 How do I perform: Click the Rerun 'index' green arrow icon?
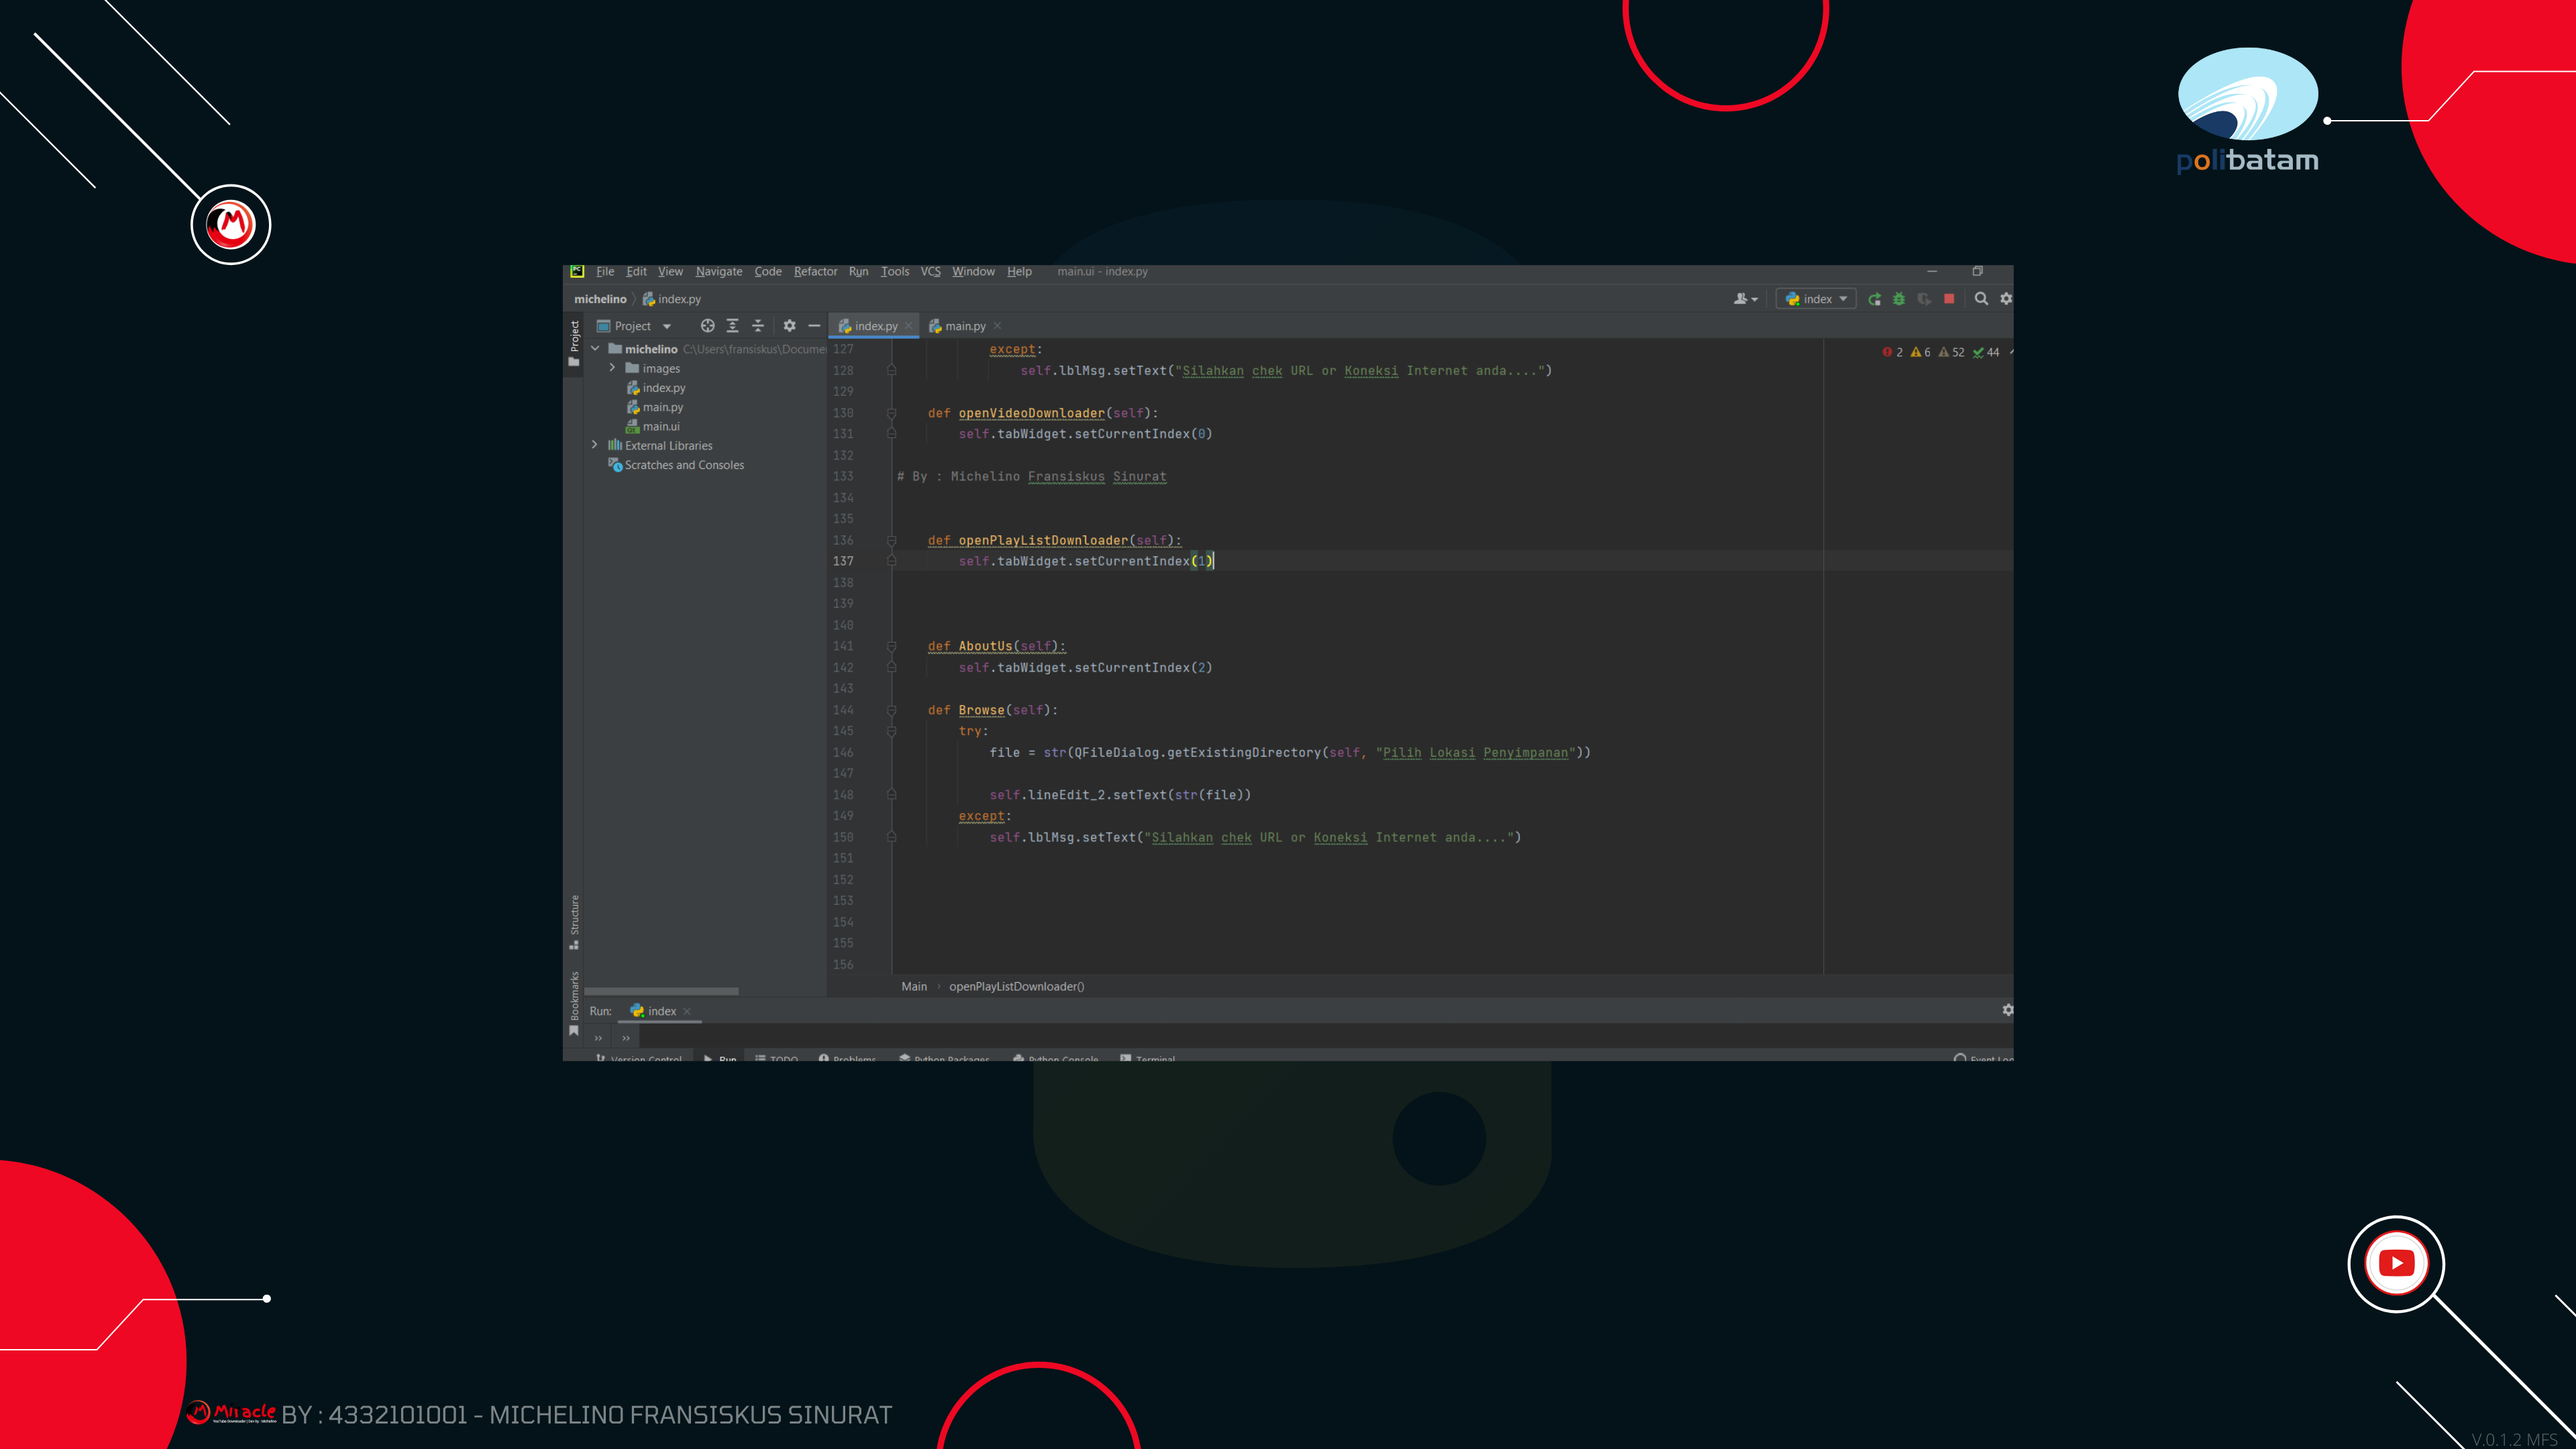coord(1874,299)
